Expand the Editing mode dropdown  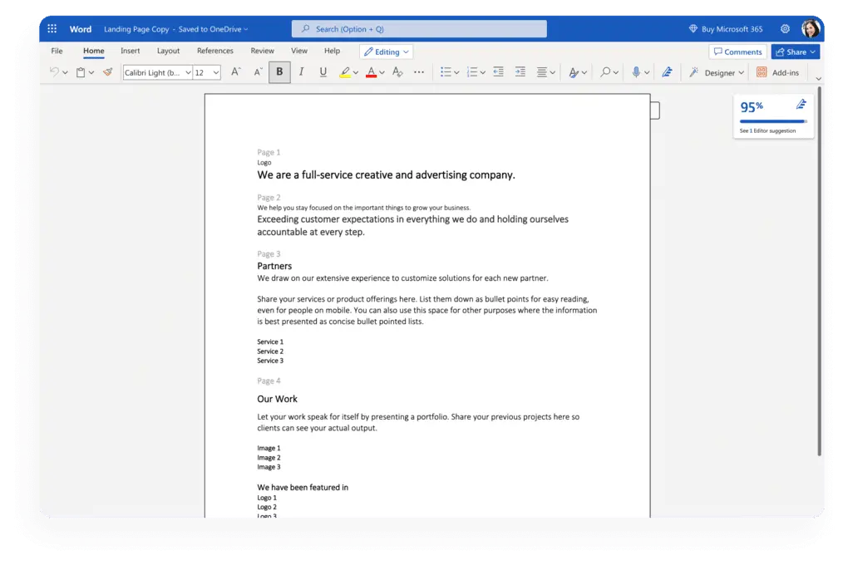click(x=387, y=52)
